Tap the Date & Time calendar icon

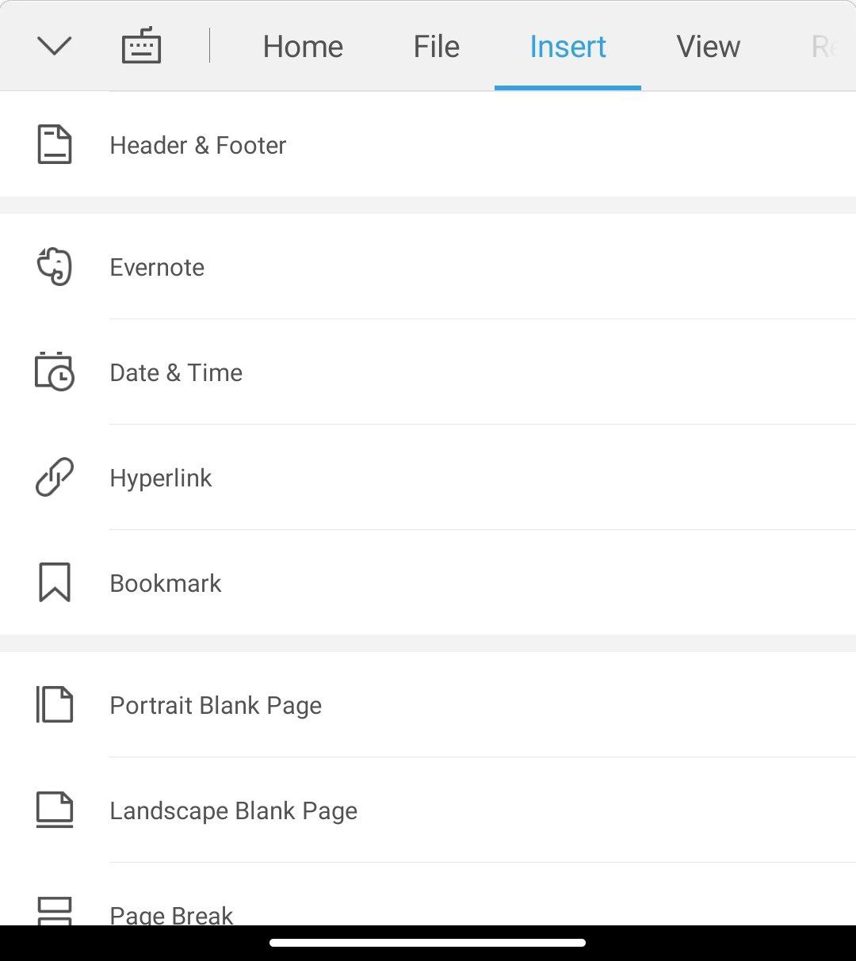pos(55,372)
